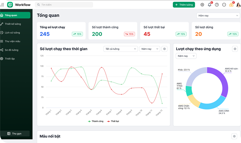Open Mẫu nổi bật settings gear

[234, 136]
